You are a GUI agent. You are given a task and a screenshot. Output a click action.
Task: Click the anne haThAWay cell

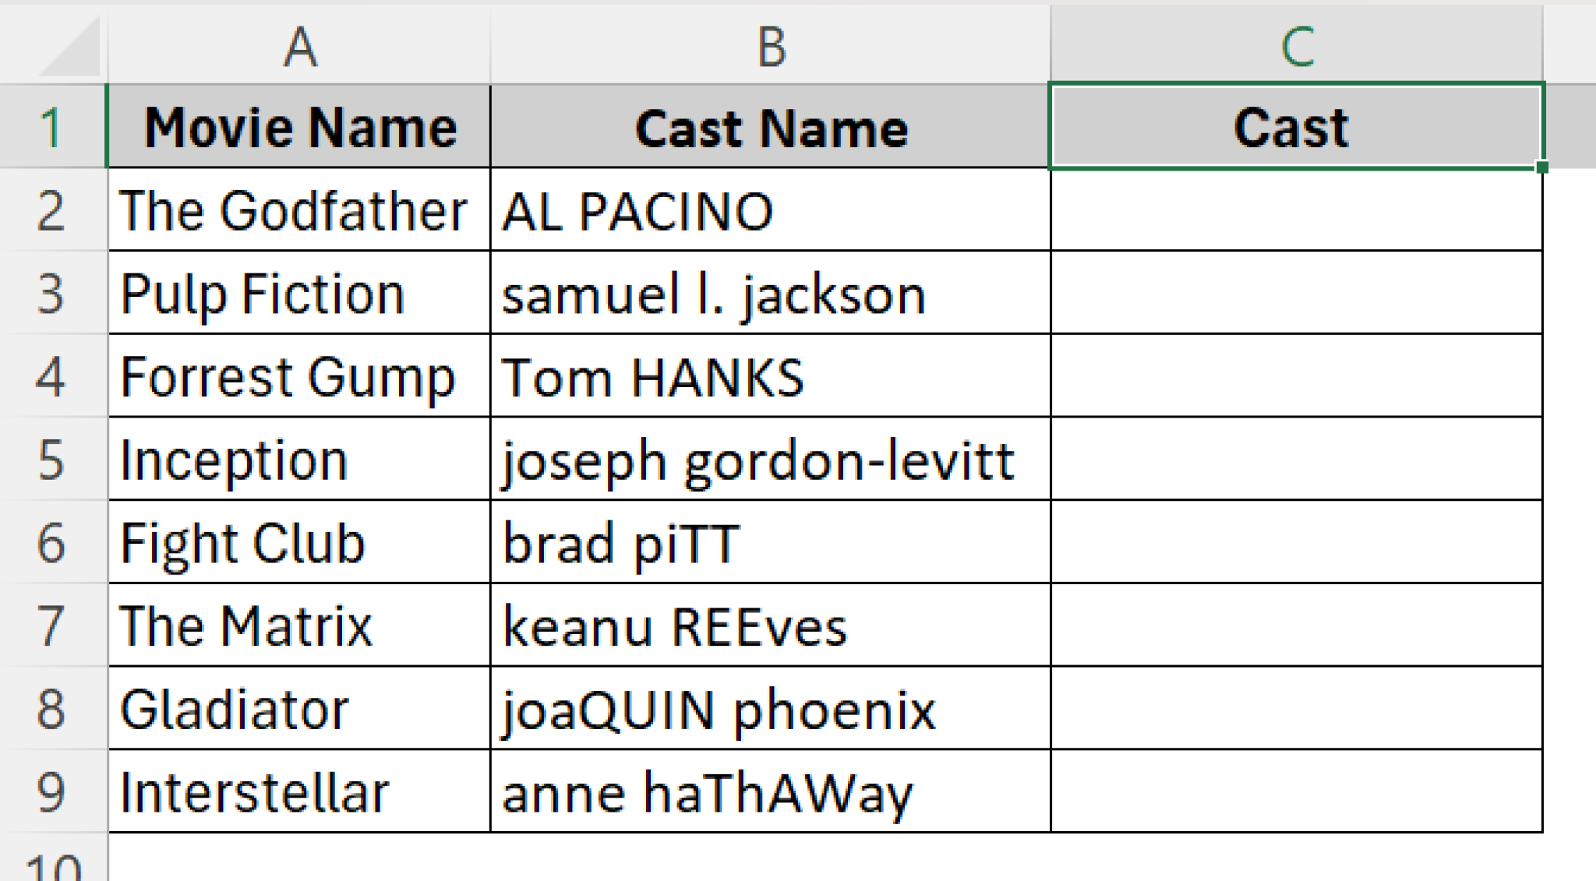click(x=772, y=791)
